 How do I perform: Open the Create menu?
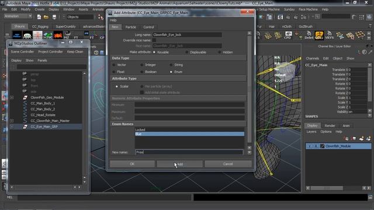[40, 9]
